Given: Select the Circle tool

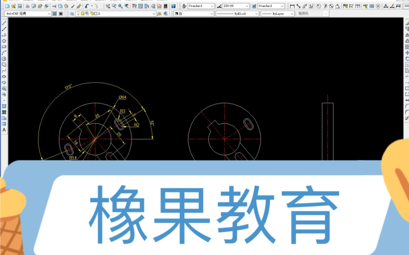Looking at the screenshot, I should 4,59.
